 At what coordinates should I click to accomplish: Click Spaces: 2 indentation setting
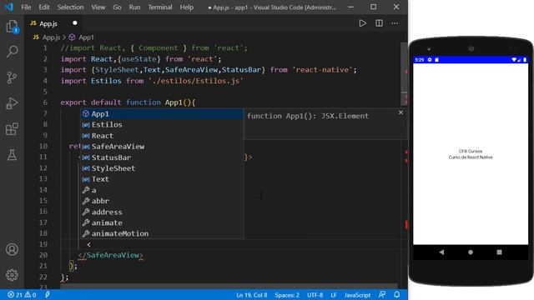287,295
